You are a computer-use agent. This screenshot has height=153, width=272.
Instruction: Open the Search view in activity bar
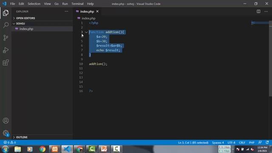pos(6,25)
